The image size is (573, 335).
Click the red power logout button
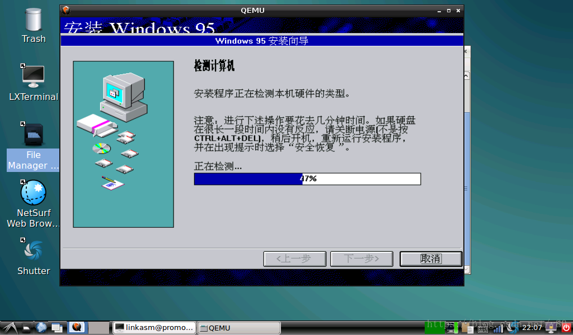coord(566,328)
